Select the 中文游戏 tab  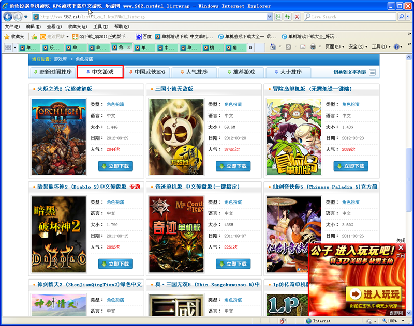[x=100, y=72]
